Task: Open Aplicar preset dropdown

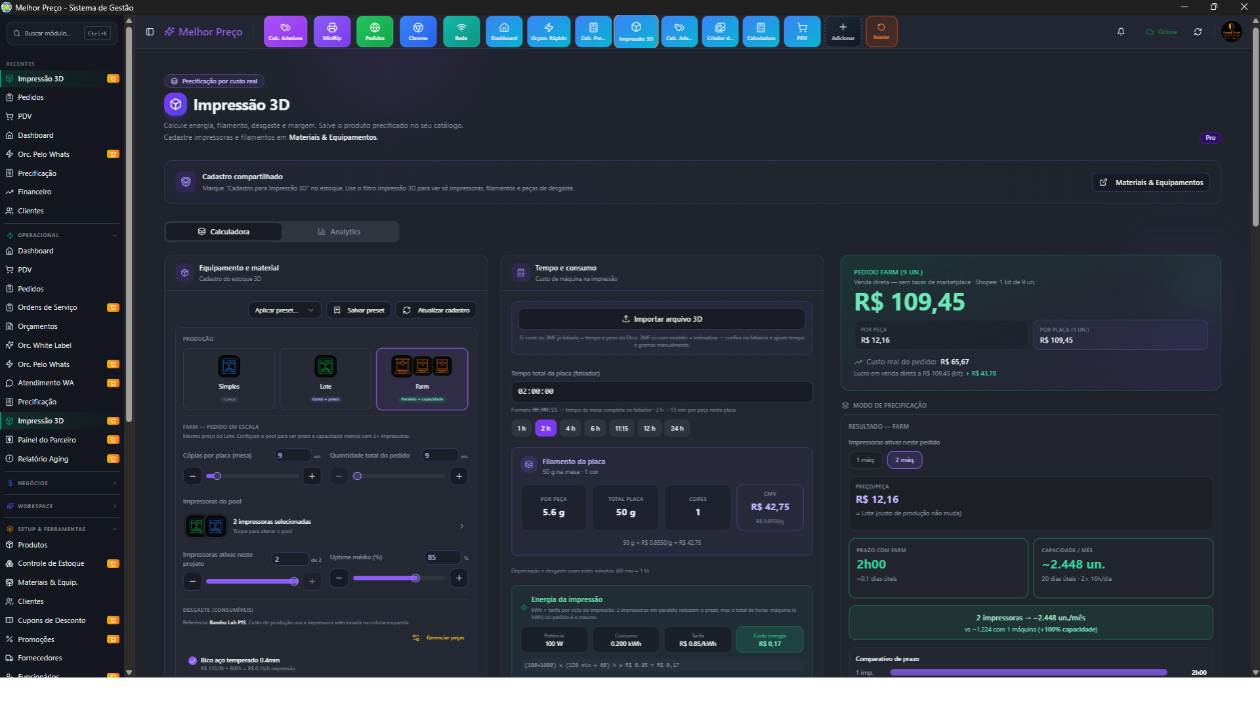Action: tap(284, 310)
